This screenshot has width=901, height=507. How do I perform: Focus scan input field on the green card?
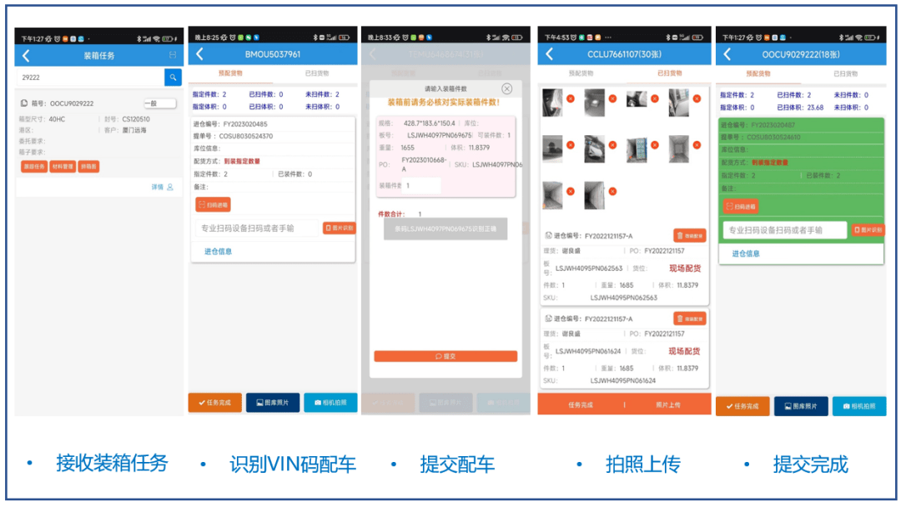pos(785,230)
